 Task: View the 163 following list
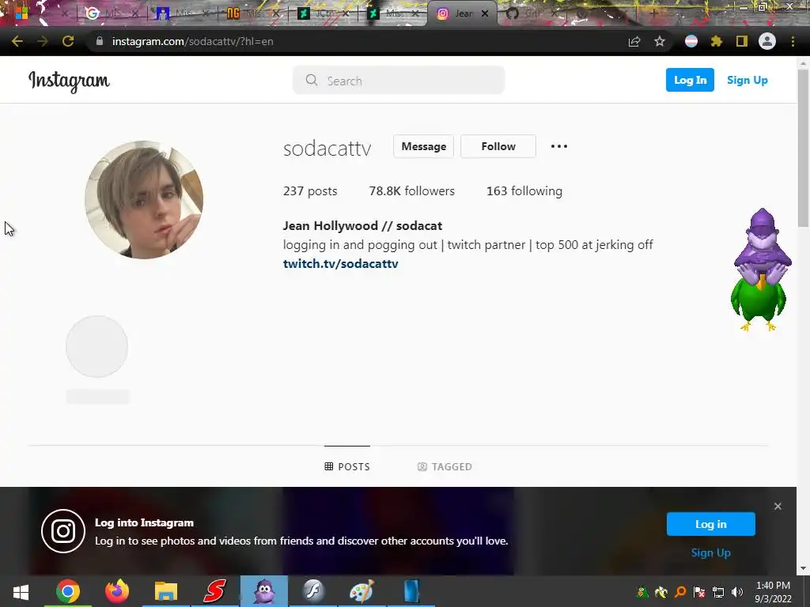524,191
